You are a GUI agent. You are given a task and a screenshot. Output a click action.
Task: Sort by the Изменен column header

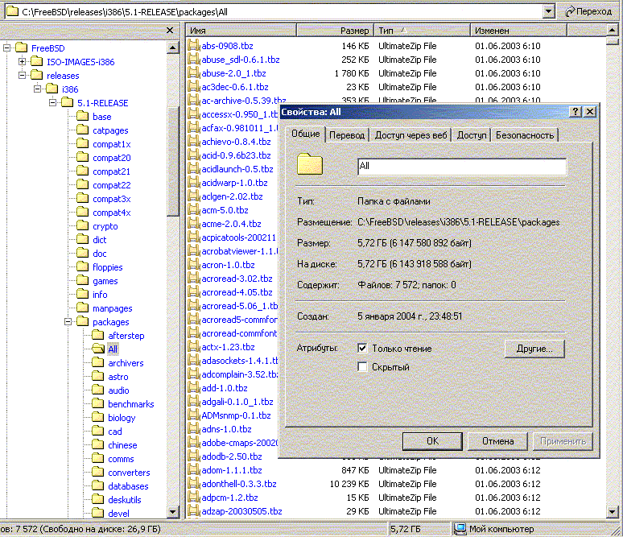(x=518, y=31)
